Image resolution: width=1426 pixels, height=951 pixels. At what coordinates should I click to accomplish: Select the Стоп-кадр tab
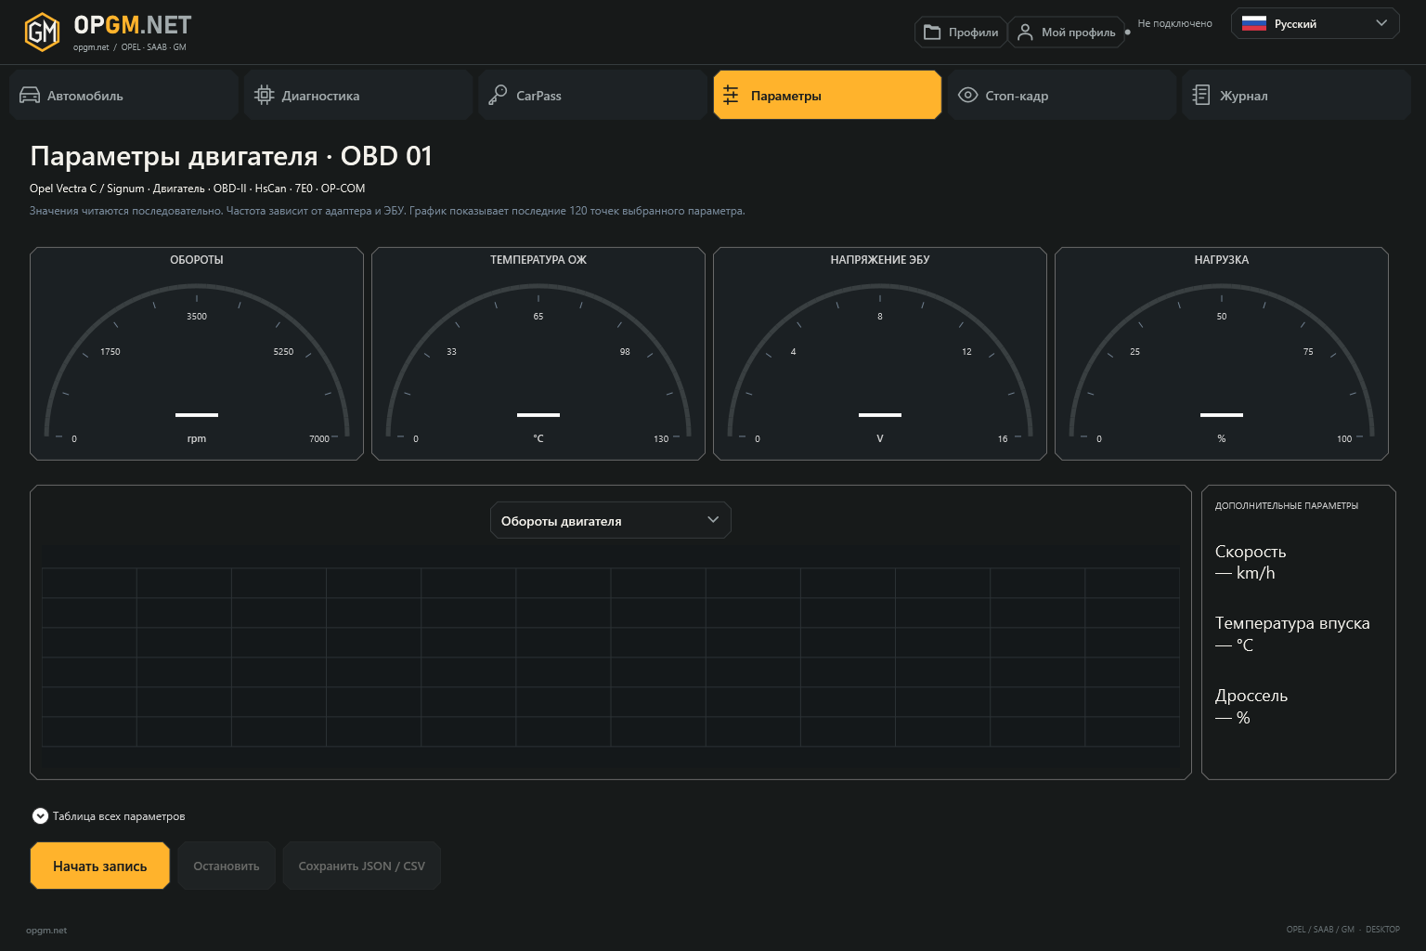pyautogui.click(x=1062, y=95)
